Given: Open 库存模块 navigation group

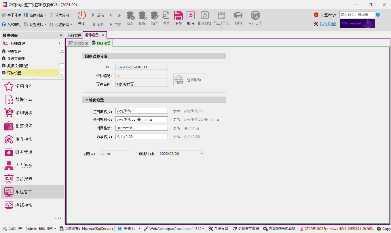Looking at the screenshot, I should click(x=33, y=139).
